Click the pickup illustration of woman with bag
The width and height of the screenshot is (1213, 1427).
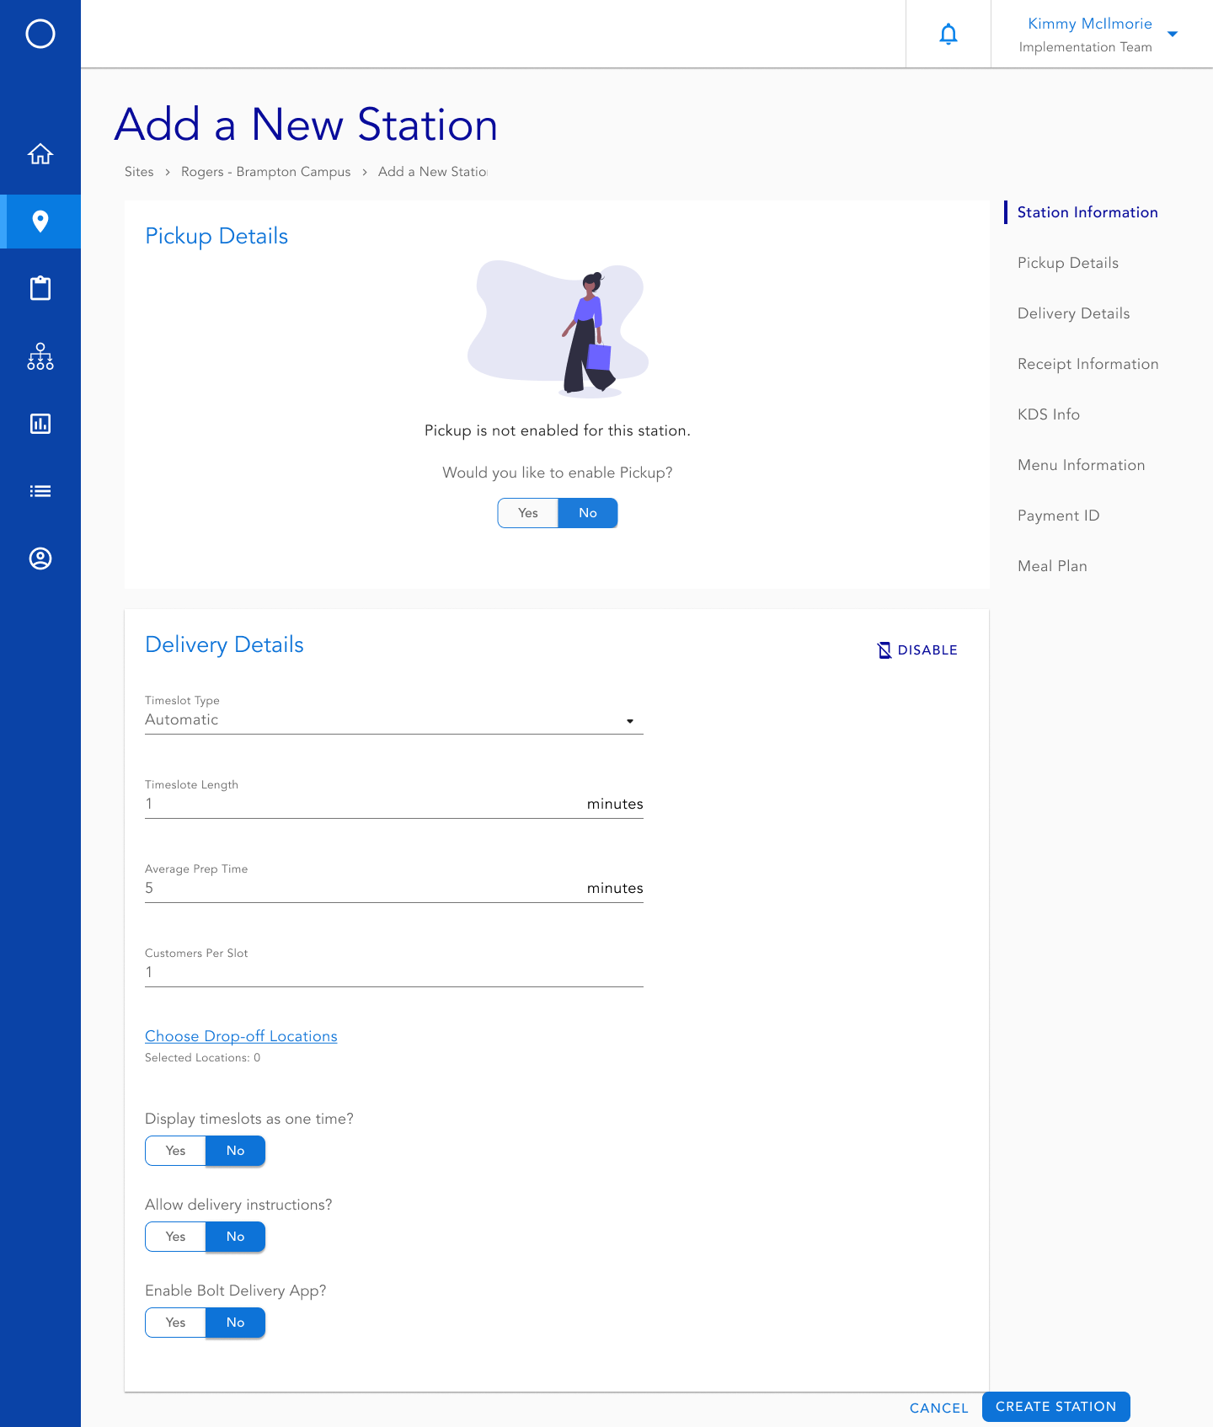558,329
